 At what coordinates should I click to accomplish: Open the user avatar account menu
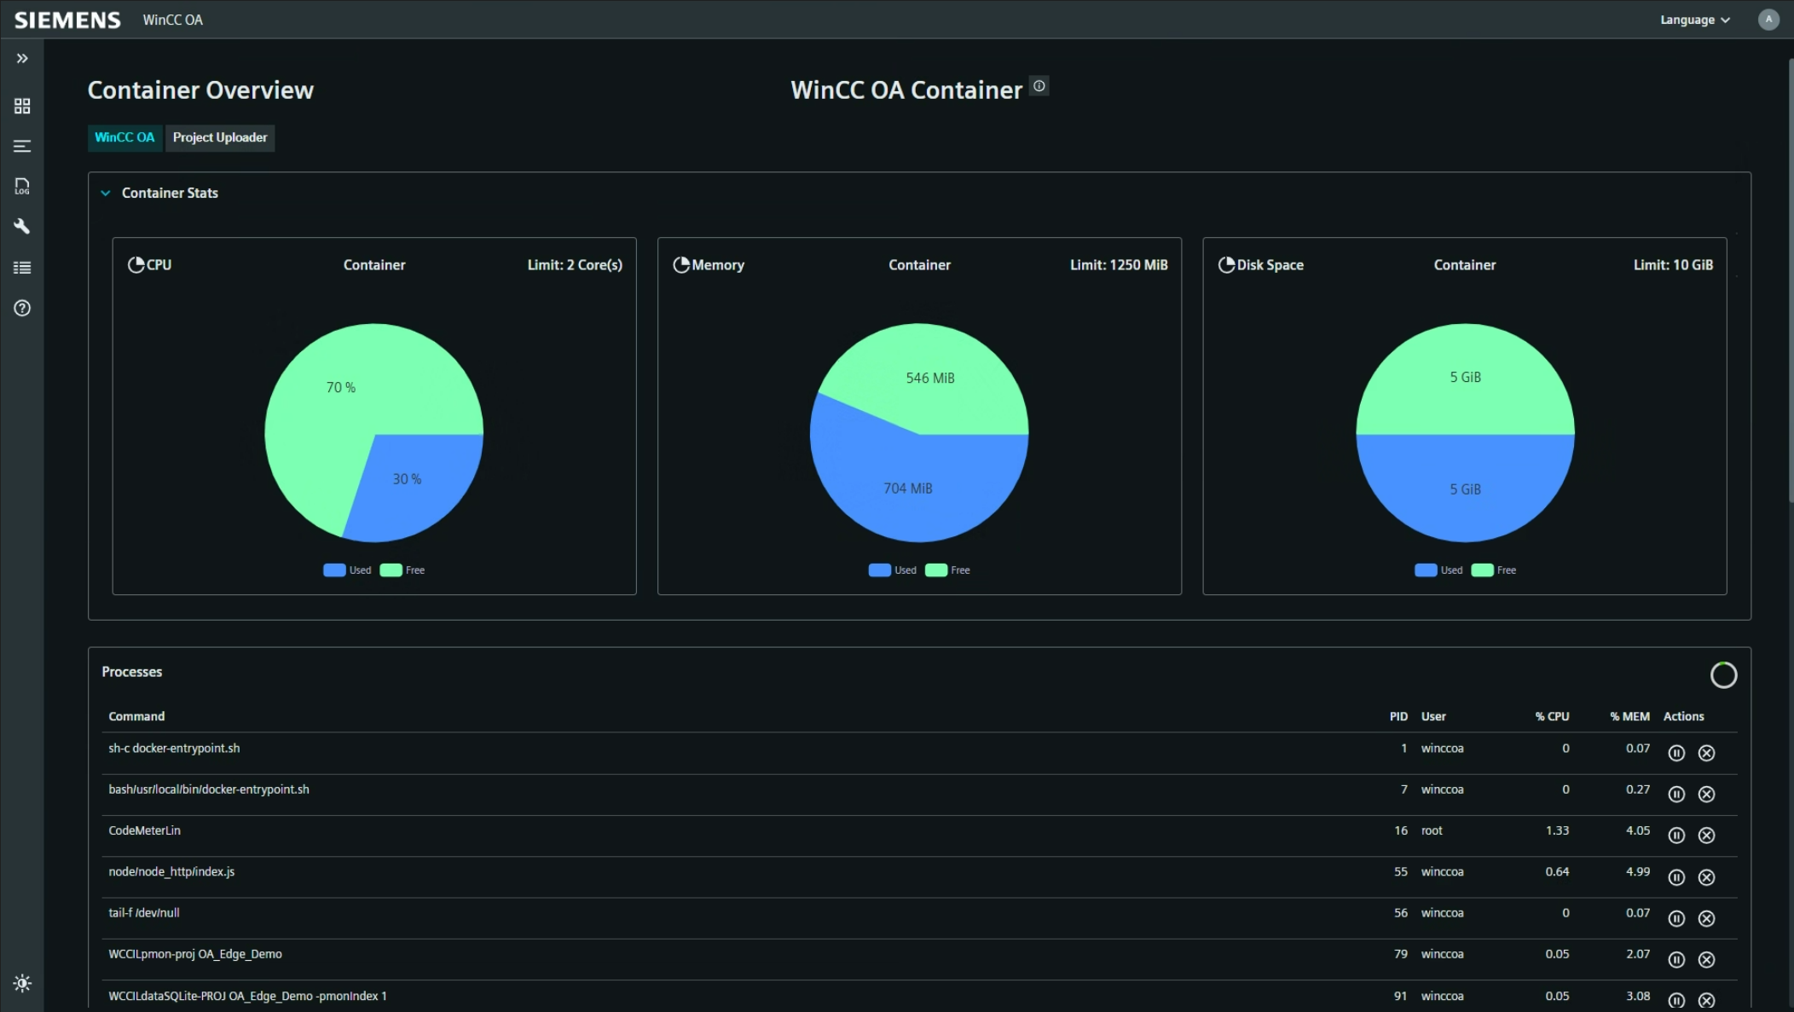(x=1768, y=20)
